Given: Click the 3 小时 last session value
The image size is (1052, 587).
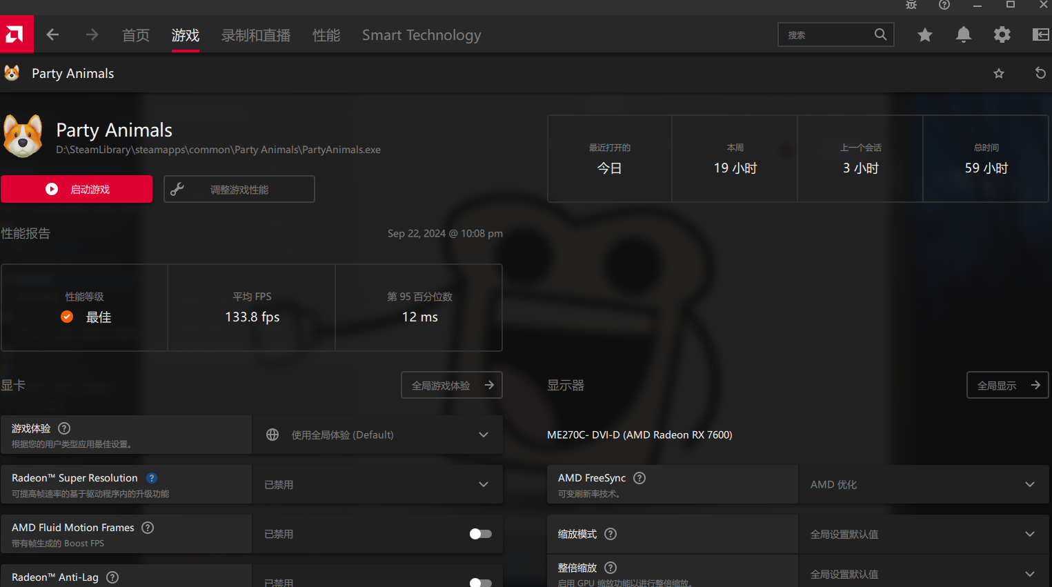Looking at the screenshot, I should 861,168.
